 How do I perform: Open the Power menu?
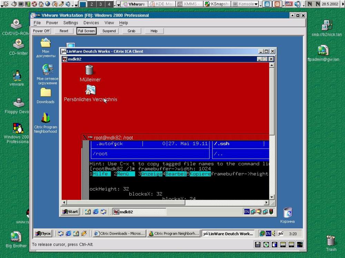(52, 23)
